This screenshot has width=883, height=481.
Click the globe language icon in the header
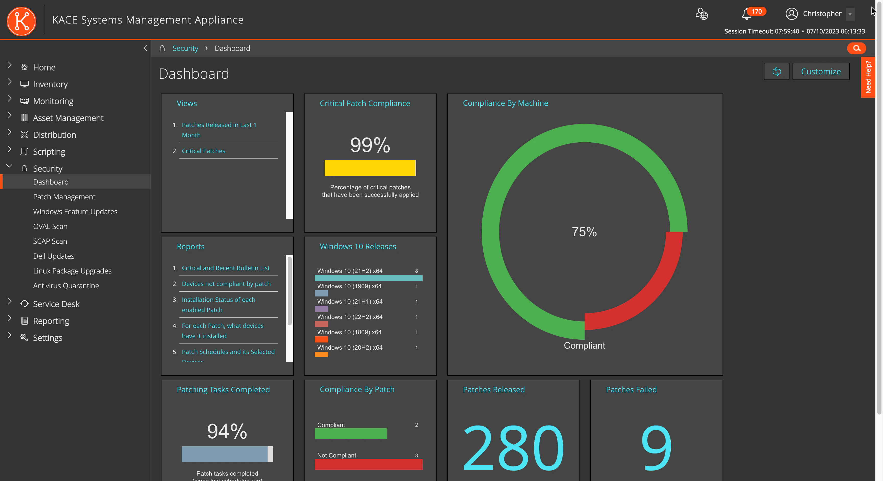pyautogui.click(x=702, y=14)
